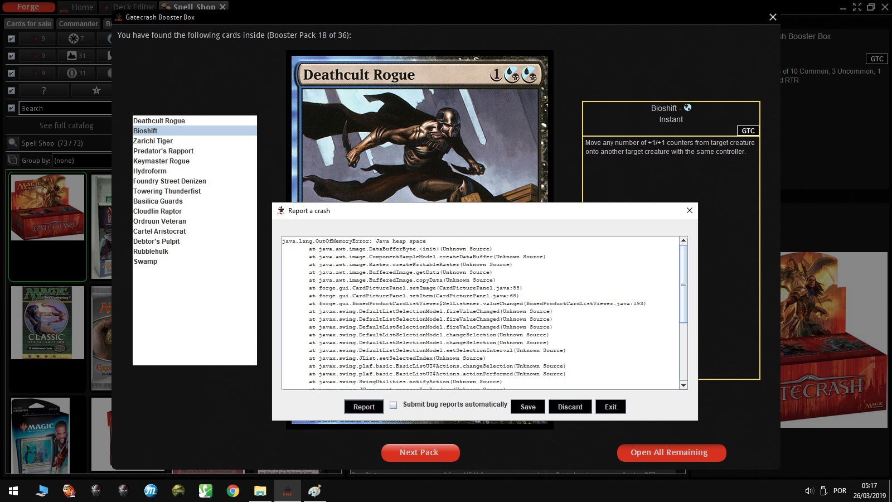Open the Group by dropdown
Screen dimensions: 892x502
point(81,161)
